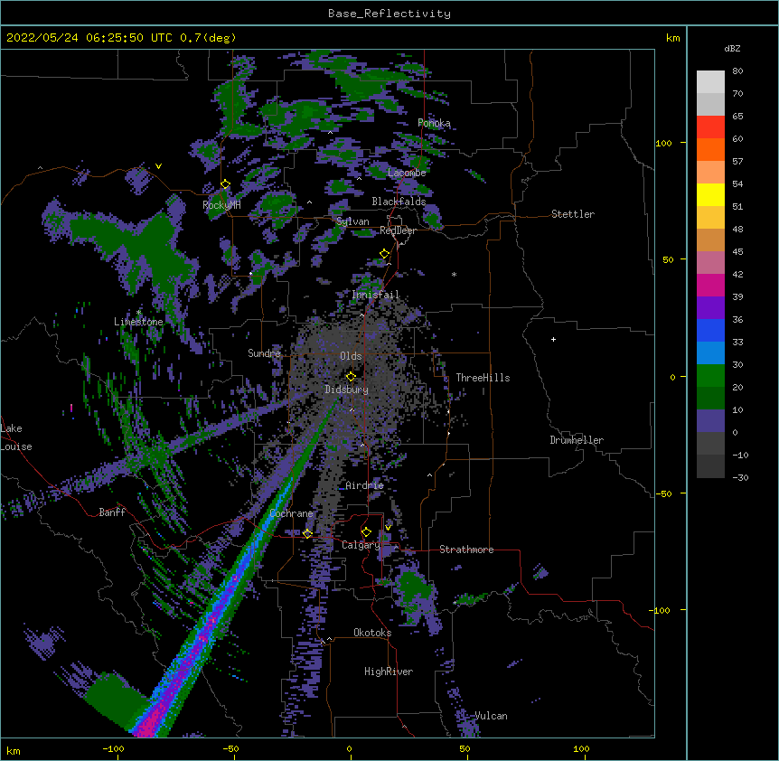This screenshot has height=761, width=779.
Task: Click the yellow diamond marker below RedDeer
Action: pos(385,254)
